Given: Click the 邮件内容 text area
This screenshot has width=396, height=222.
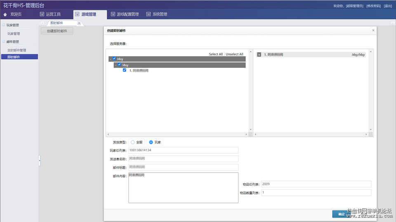Looking at the screenshot, I should 183,187.
